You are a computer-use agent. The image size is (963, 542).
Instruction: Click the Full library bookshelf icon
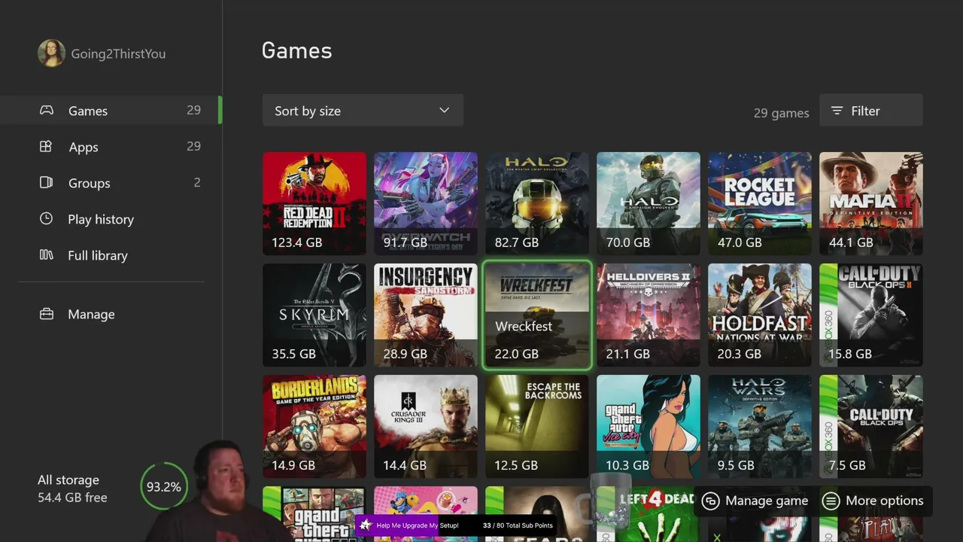coord(46,255)
